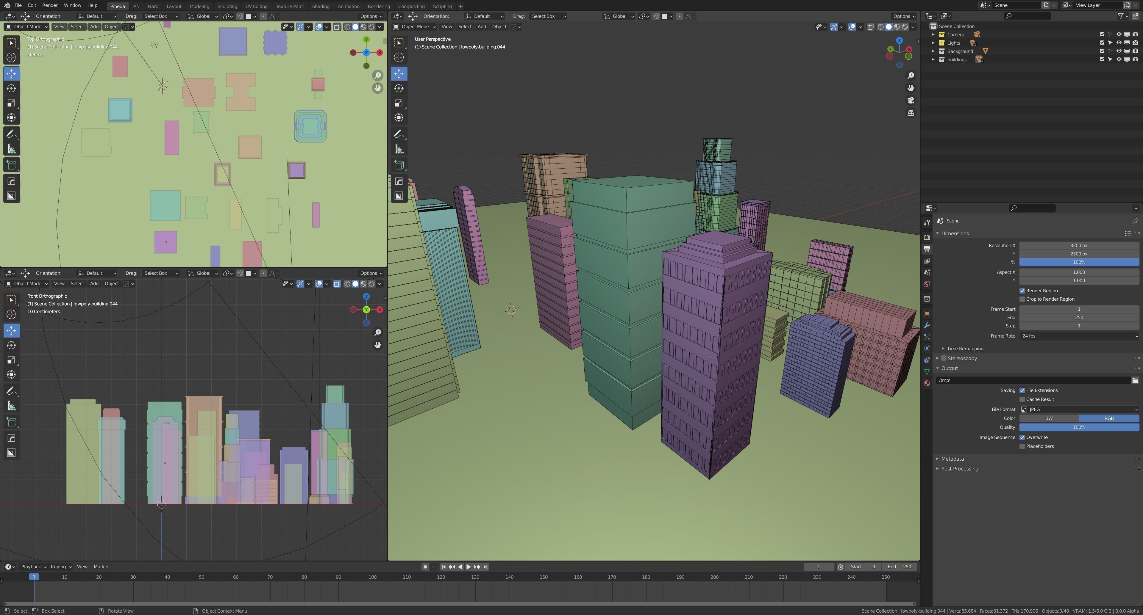1143x615 pixels.
Task: Open the Physics properties tab
Action: [927, 349]
